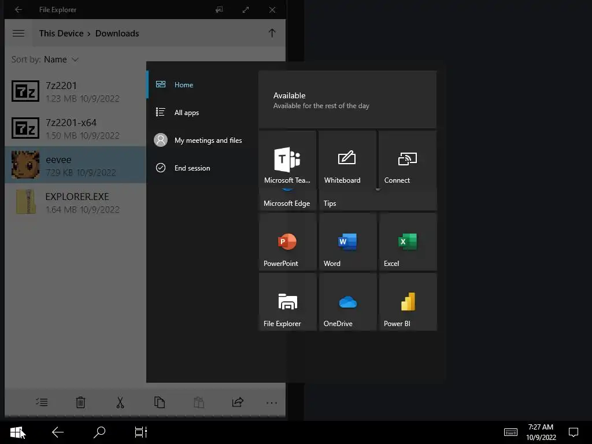Open Microsoft Edge tile

(287, 199)
